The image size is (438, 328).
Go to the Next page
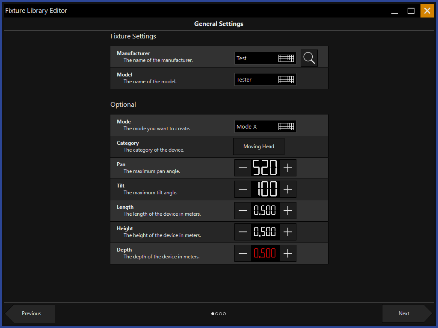point(405,313)
